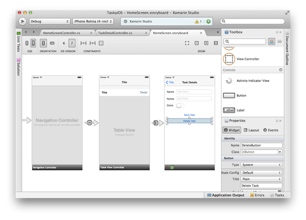Toggle iOS version 6 preview
Image resolution: width=306 pixels, height=220 pixels.
pyautogui.click(x=64, y=43)
